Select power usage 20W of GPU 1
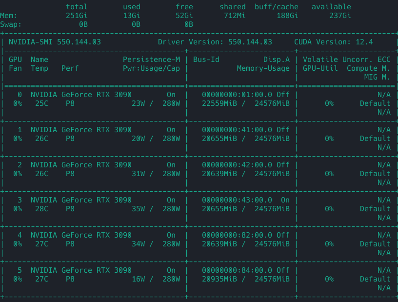 coord(139,139)
